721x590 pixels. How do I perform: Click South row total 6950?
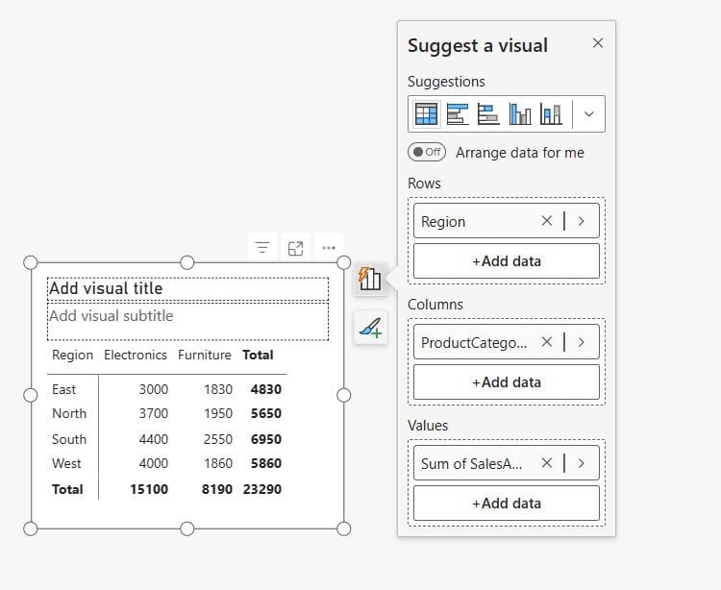pos(266,439)
